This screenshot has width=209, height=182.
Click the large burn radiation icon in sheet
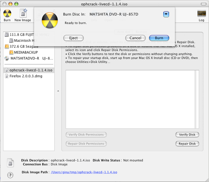(x=50, y=20)
